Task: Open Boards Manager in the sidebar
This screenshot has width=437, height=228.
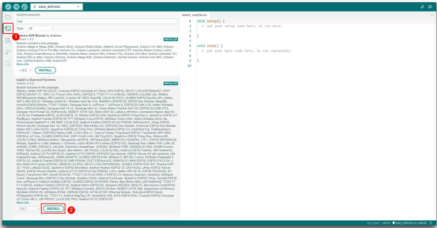Action: pos(8,28)
